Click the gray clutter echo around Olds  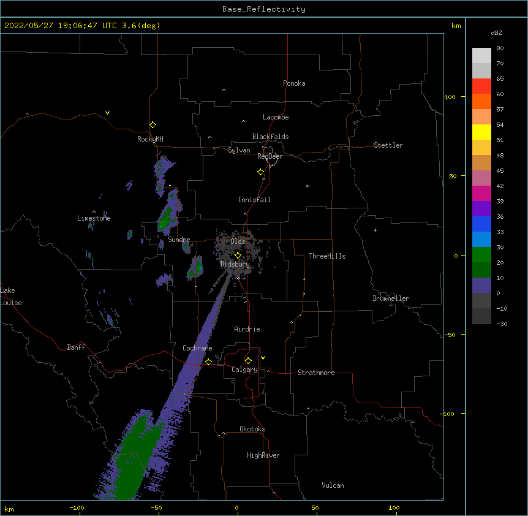coord(238,252)
